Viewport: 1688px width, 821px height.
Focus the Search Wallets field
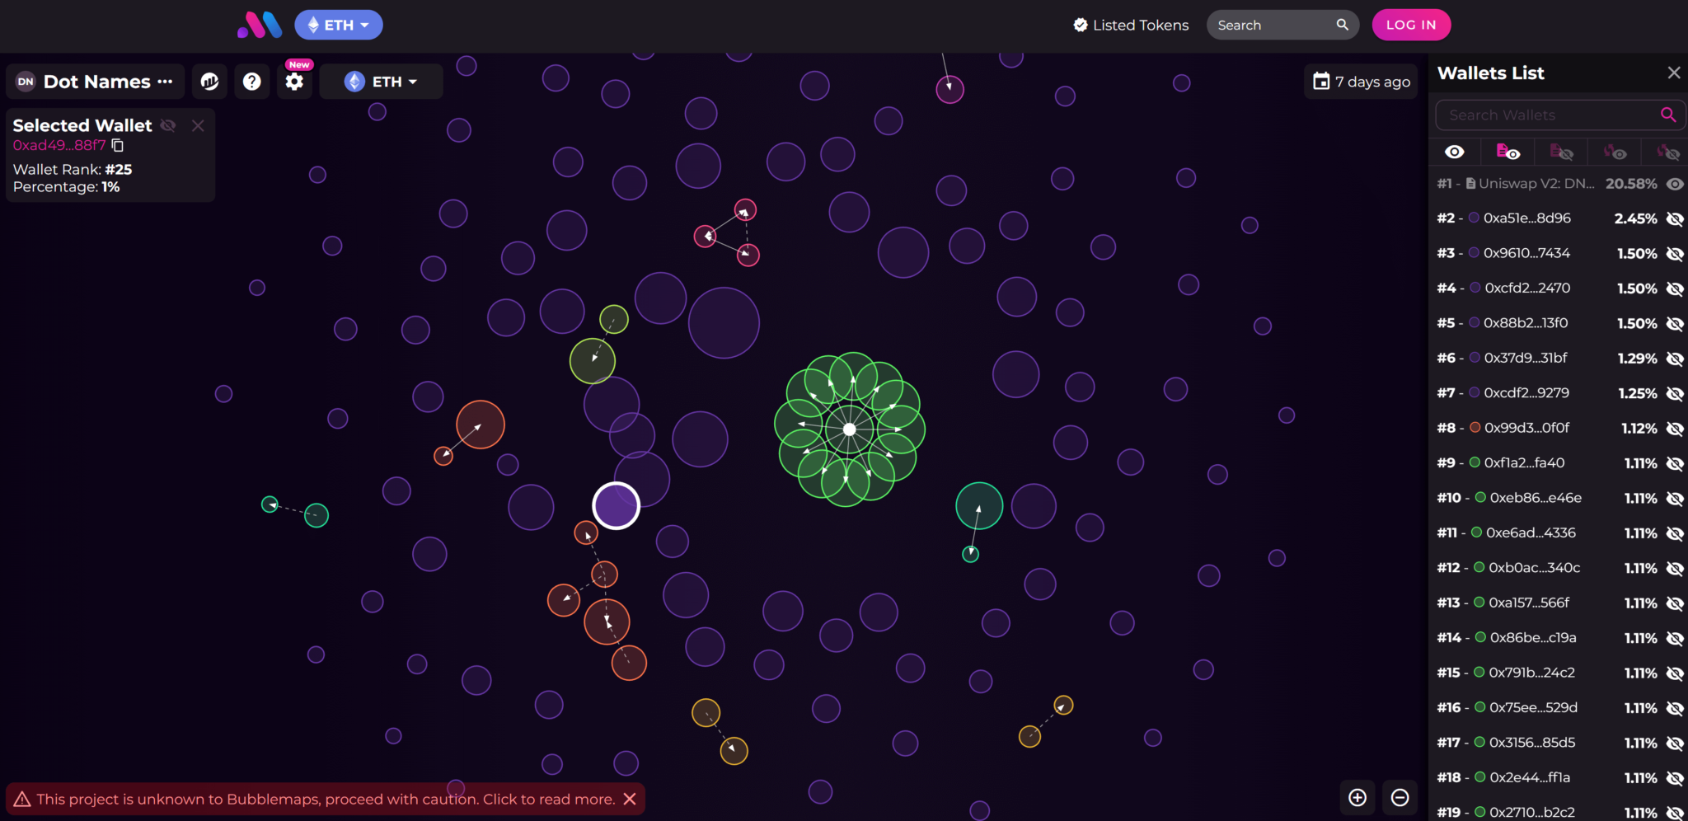coord(1560,115)
